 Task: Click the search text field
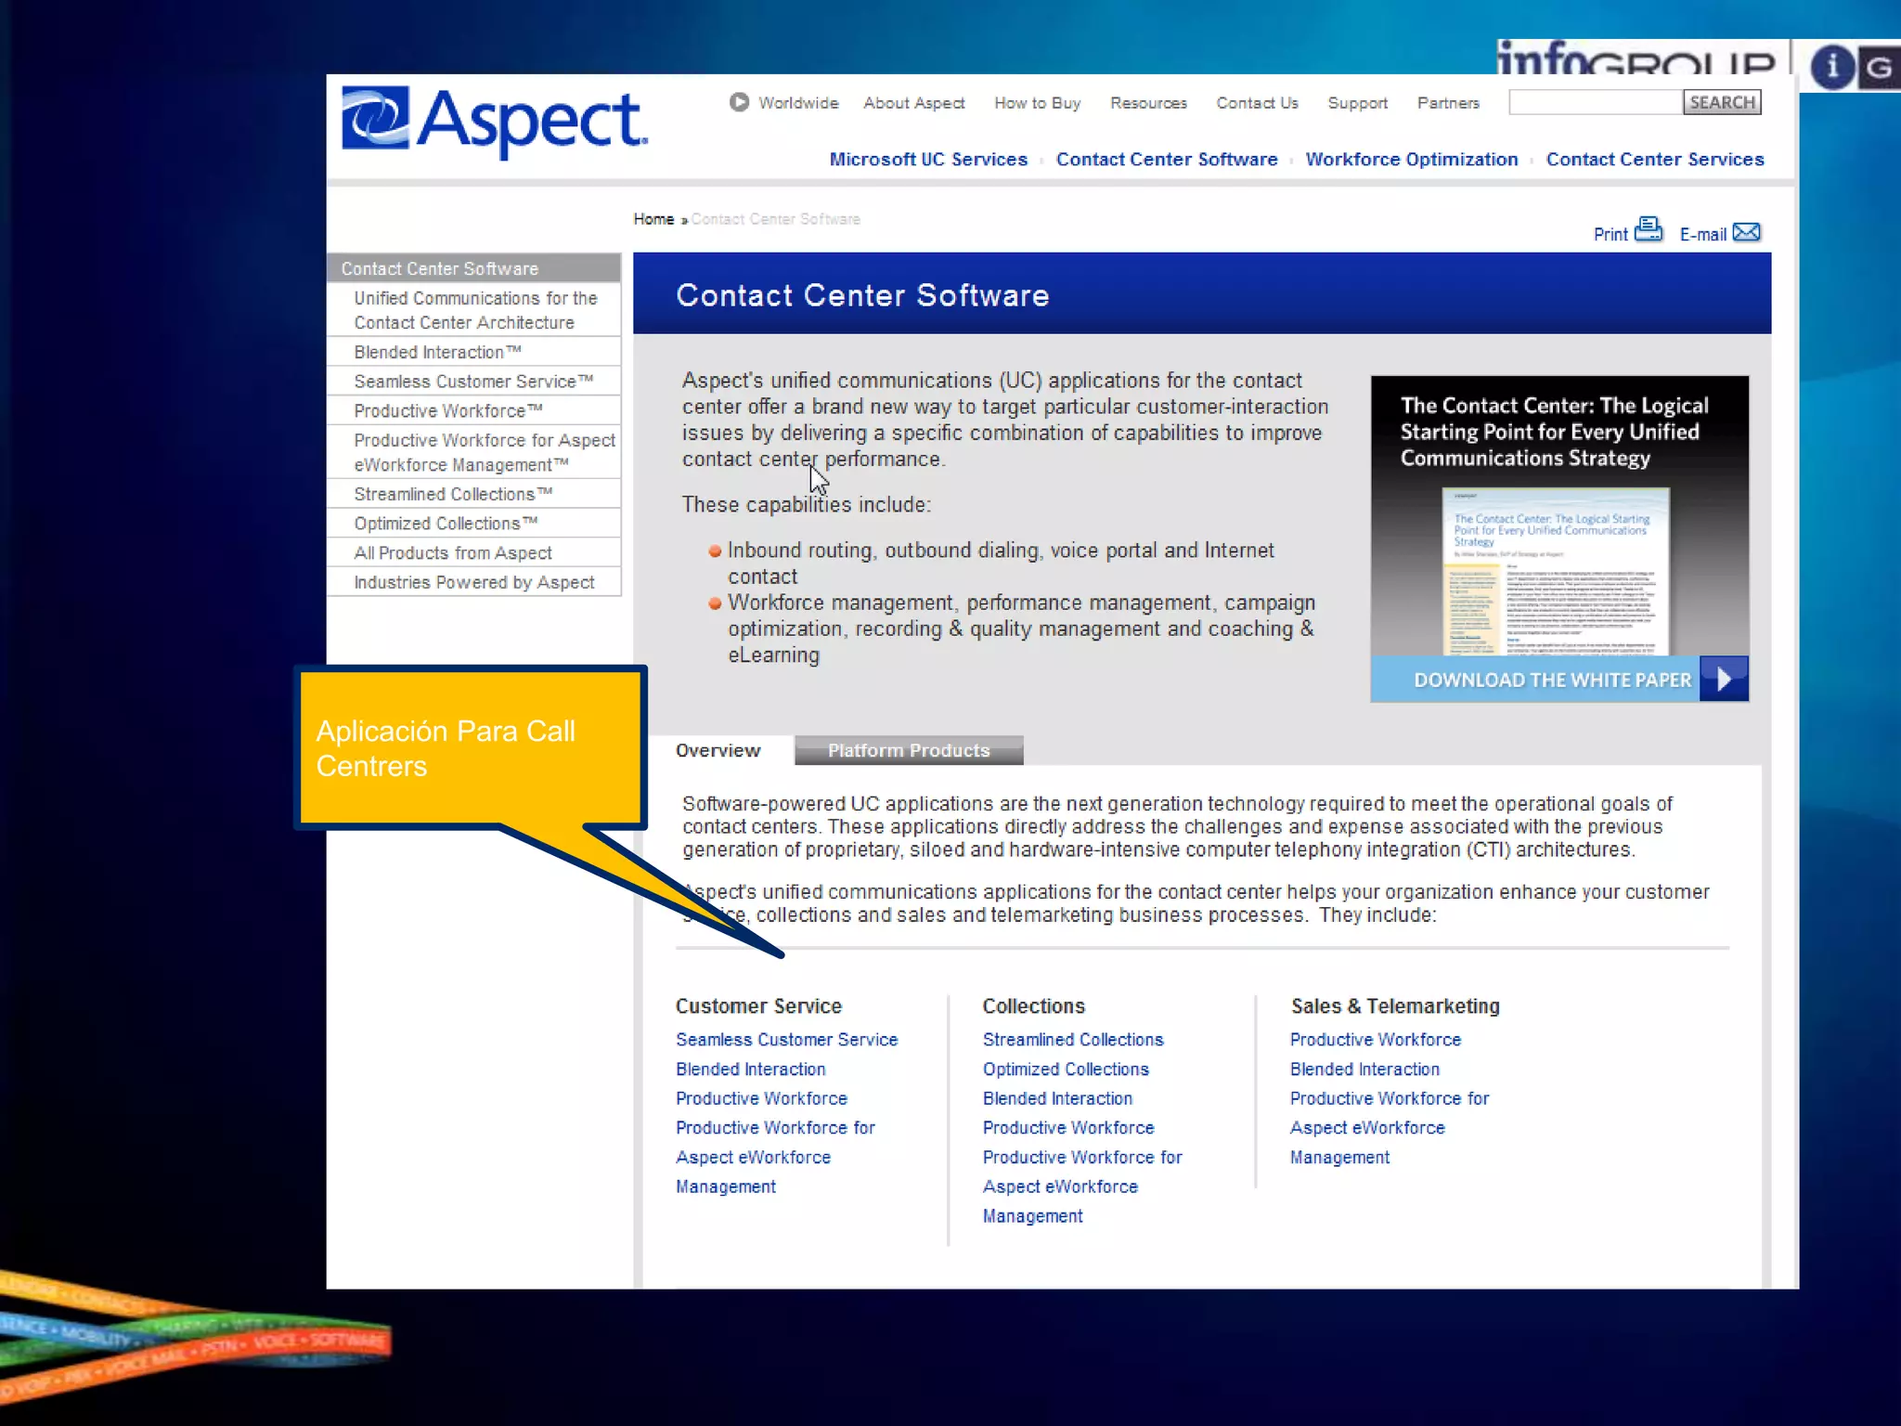pos(1596,102)
